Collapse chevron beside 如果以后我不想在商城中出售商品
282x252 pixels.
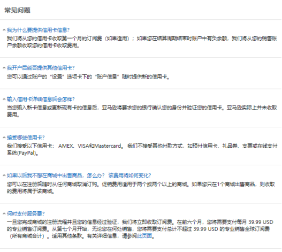coord(4,175)
